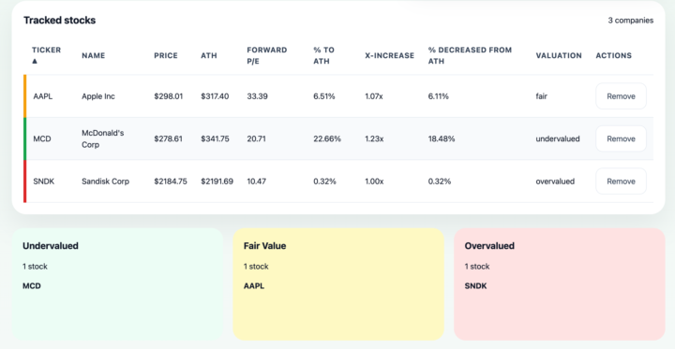Image resolution: width=675 pixels, height=349 pixels.
Task: Sort by Valuation column header
Action: (559, 55)
